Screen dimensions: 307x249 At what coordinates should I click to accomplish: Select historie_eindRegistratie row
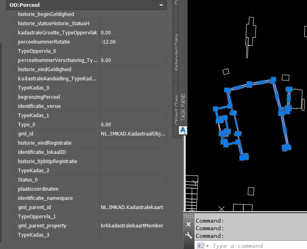90,143
